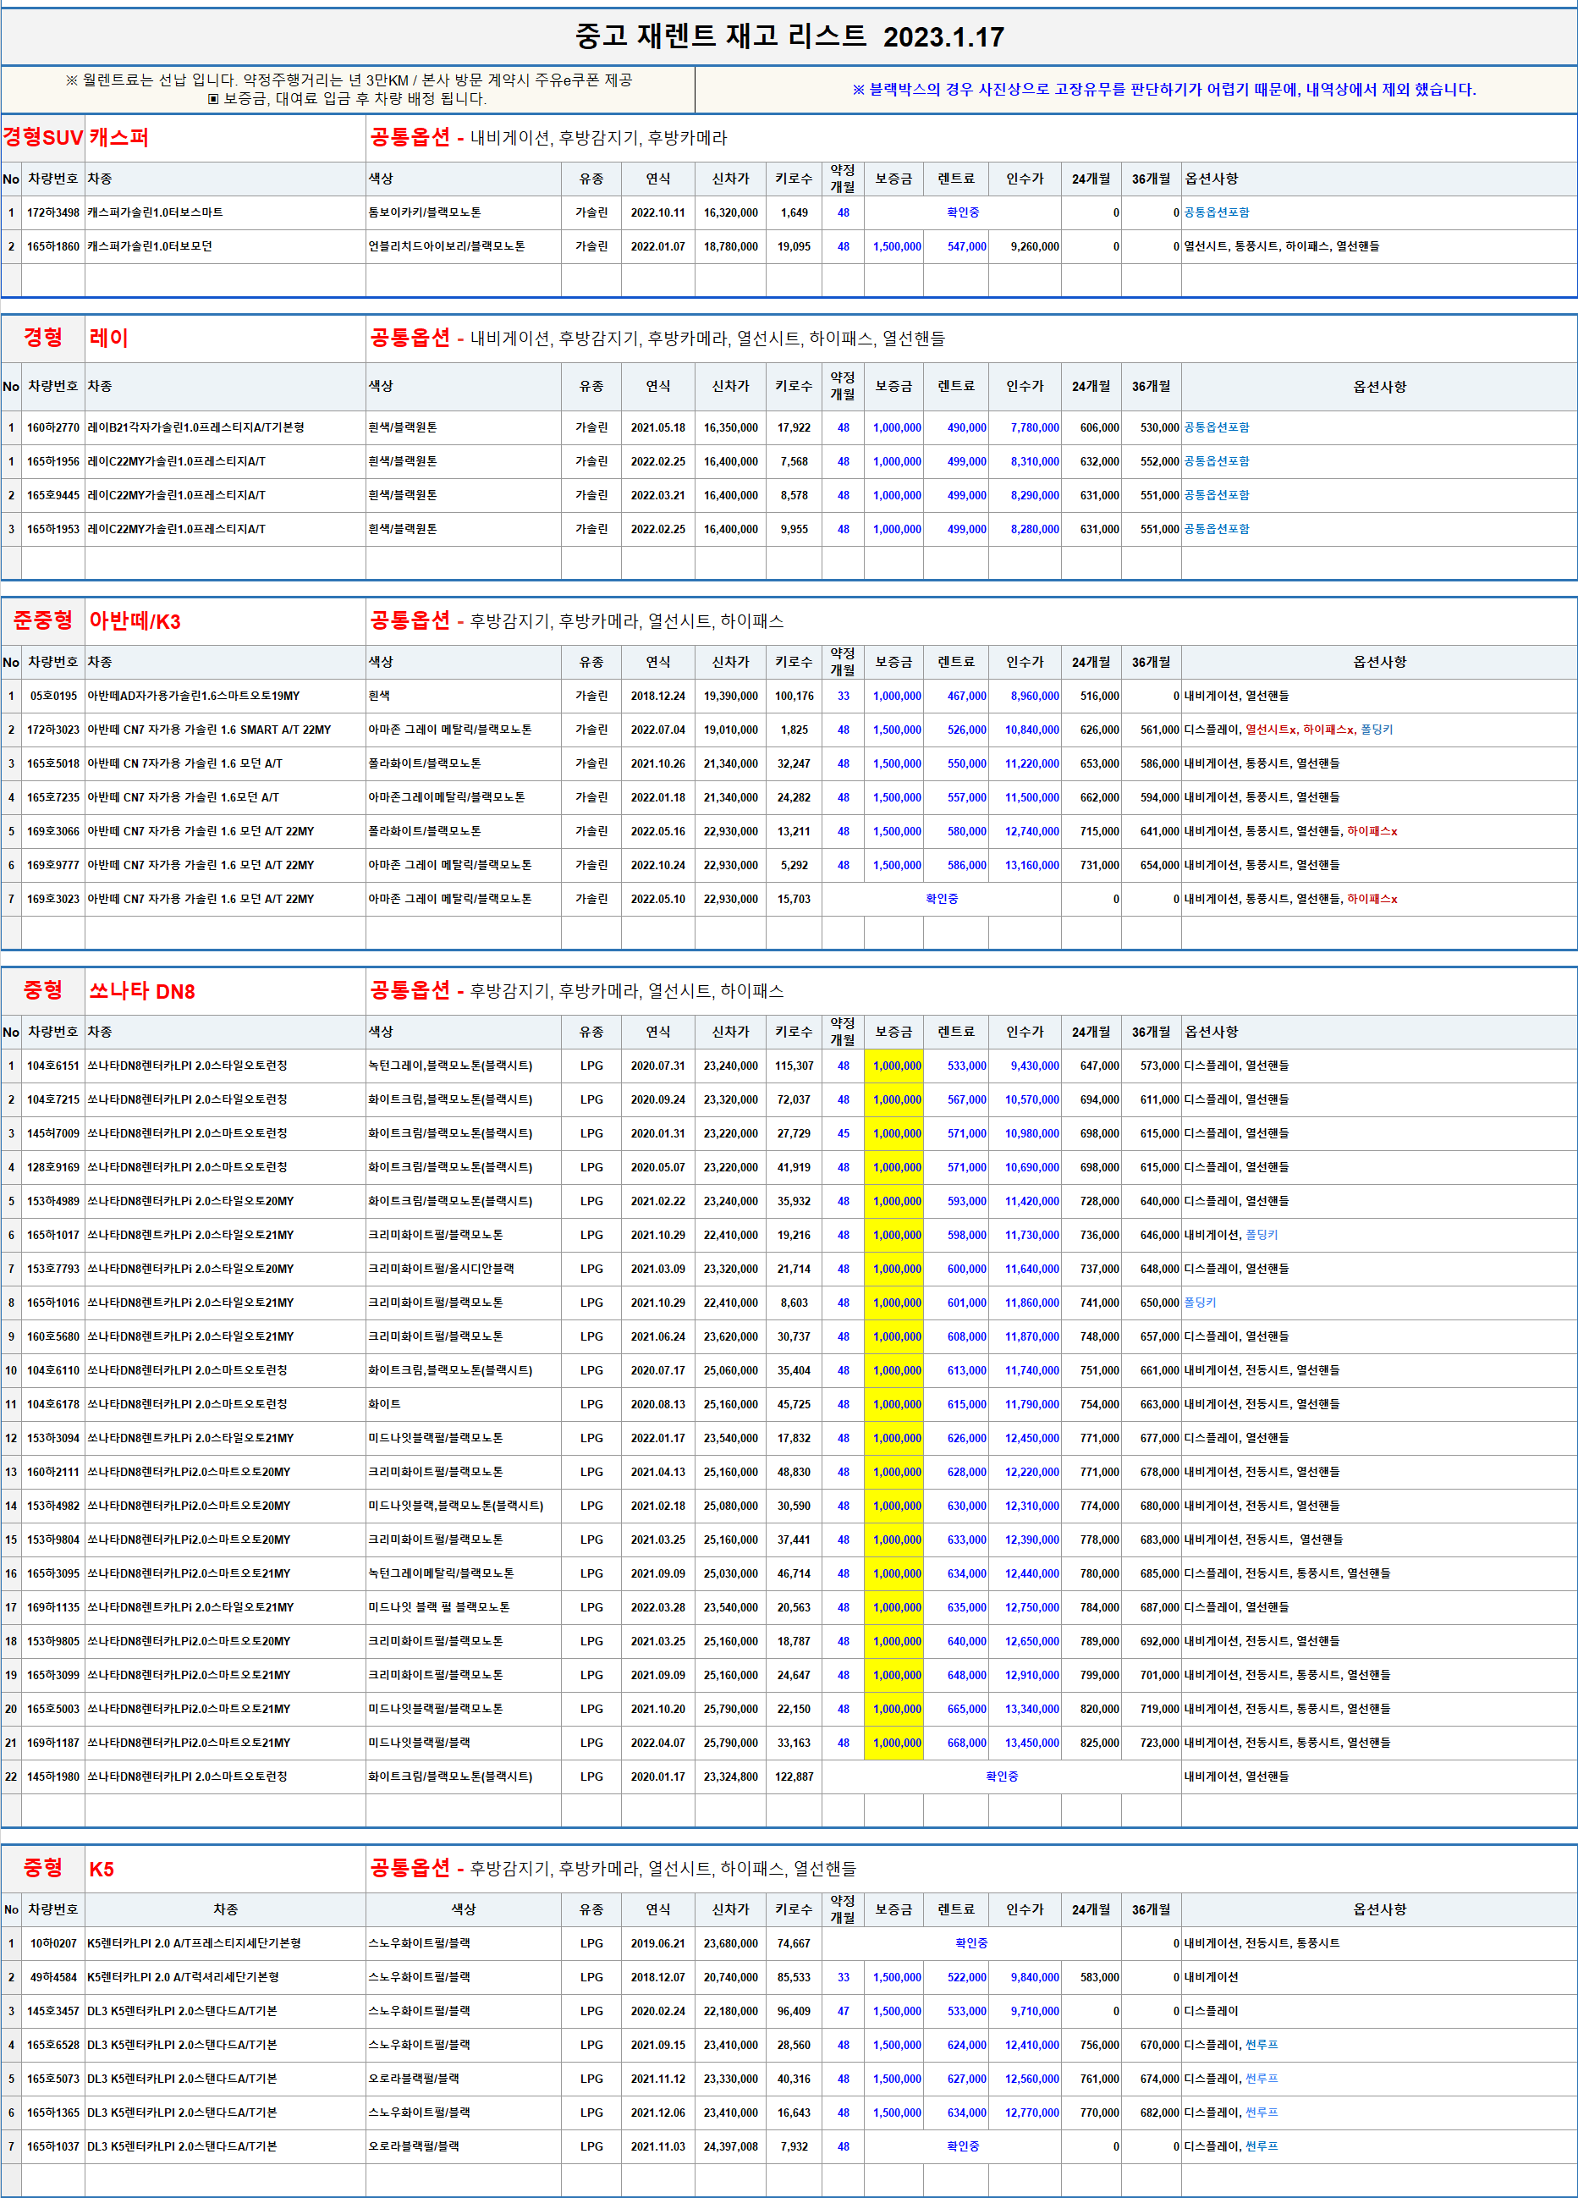Select the 레이 section heading
This screenshot has width=1578, height=2198.
point(108,339)
